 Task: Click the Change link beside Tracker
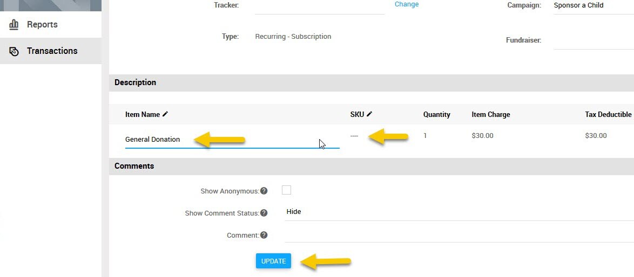(x=407, y=4)
